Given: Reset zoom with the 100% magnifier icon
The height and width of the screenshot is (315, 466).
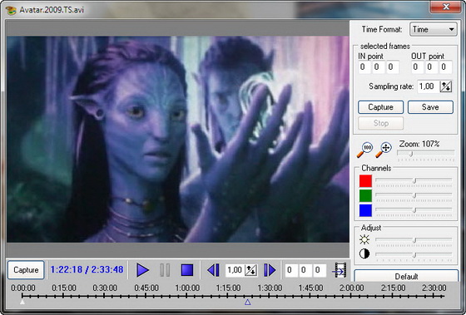Looking at the screenshot, I should 364,150.
